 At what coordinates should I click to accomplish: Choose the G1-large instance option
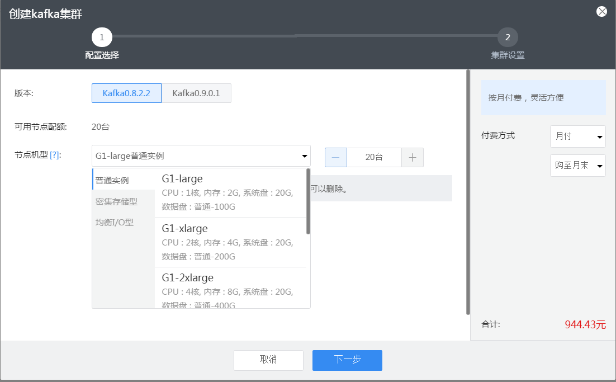tap(230, 192)
